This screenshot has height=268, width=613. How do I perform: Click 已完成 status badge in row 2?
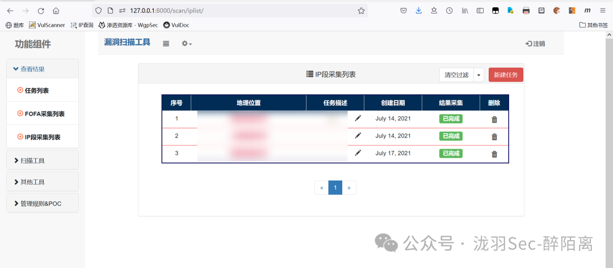(x=451, y=136)
